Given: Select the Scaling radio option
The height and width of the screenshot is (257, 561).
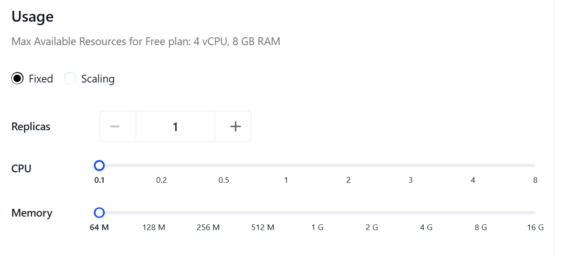Looking at the screenshot, I should click(x=70, y=79).
